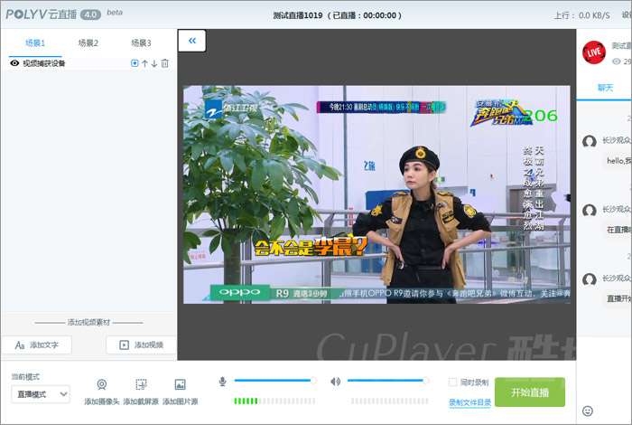Open the 直播模式 mode dropdown
This screenshot has height=425, width=632.
pyautogui.click(x=41, y=393)
